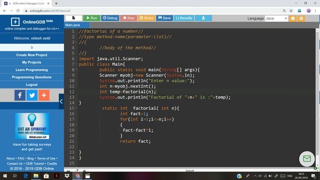Start the Debug session
Viewport: 320px width, 180px height.
[x=110, y=18]
